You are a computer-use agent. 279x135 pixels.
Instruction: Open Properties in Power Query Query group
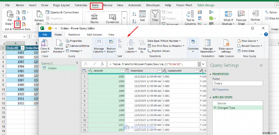(74, 41)
